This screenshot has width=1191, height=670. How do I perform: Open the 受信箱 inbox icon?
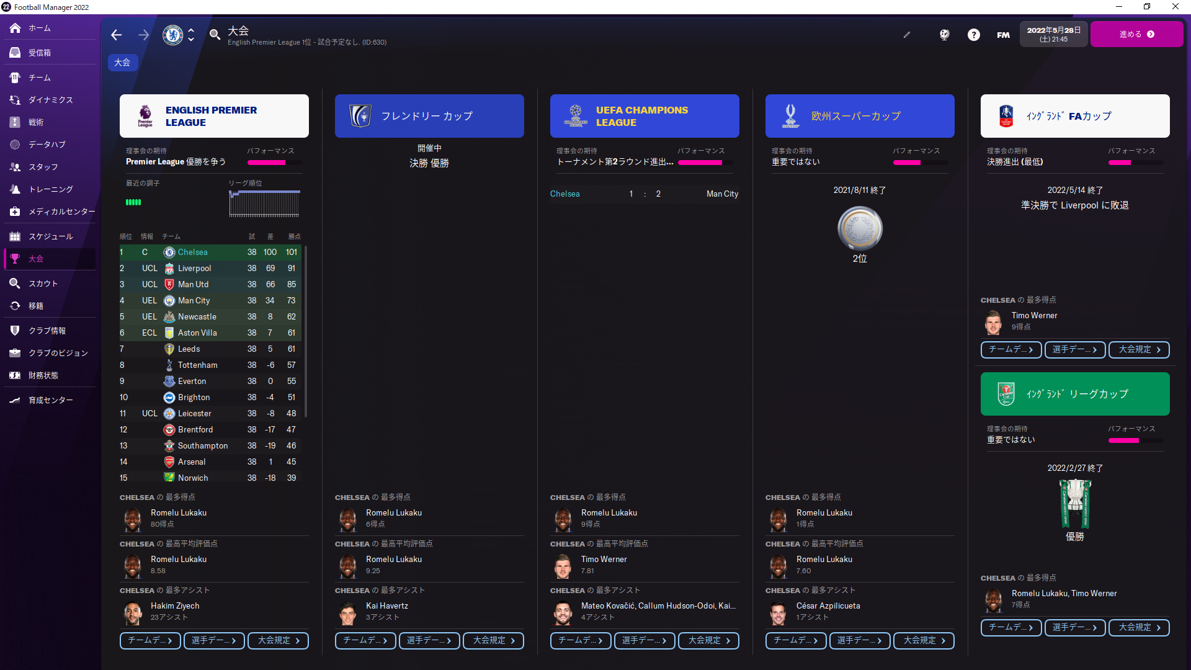coord(15,53)
